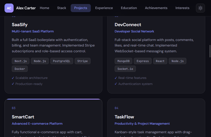
Task: Select the SmartCart project card heading
Action: [x=23, y=117]
